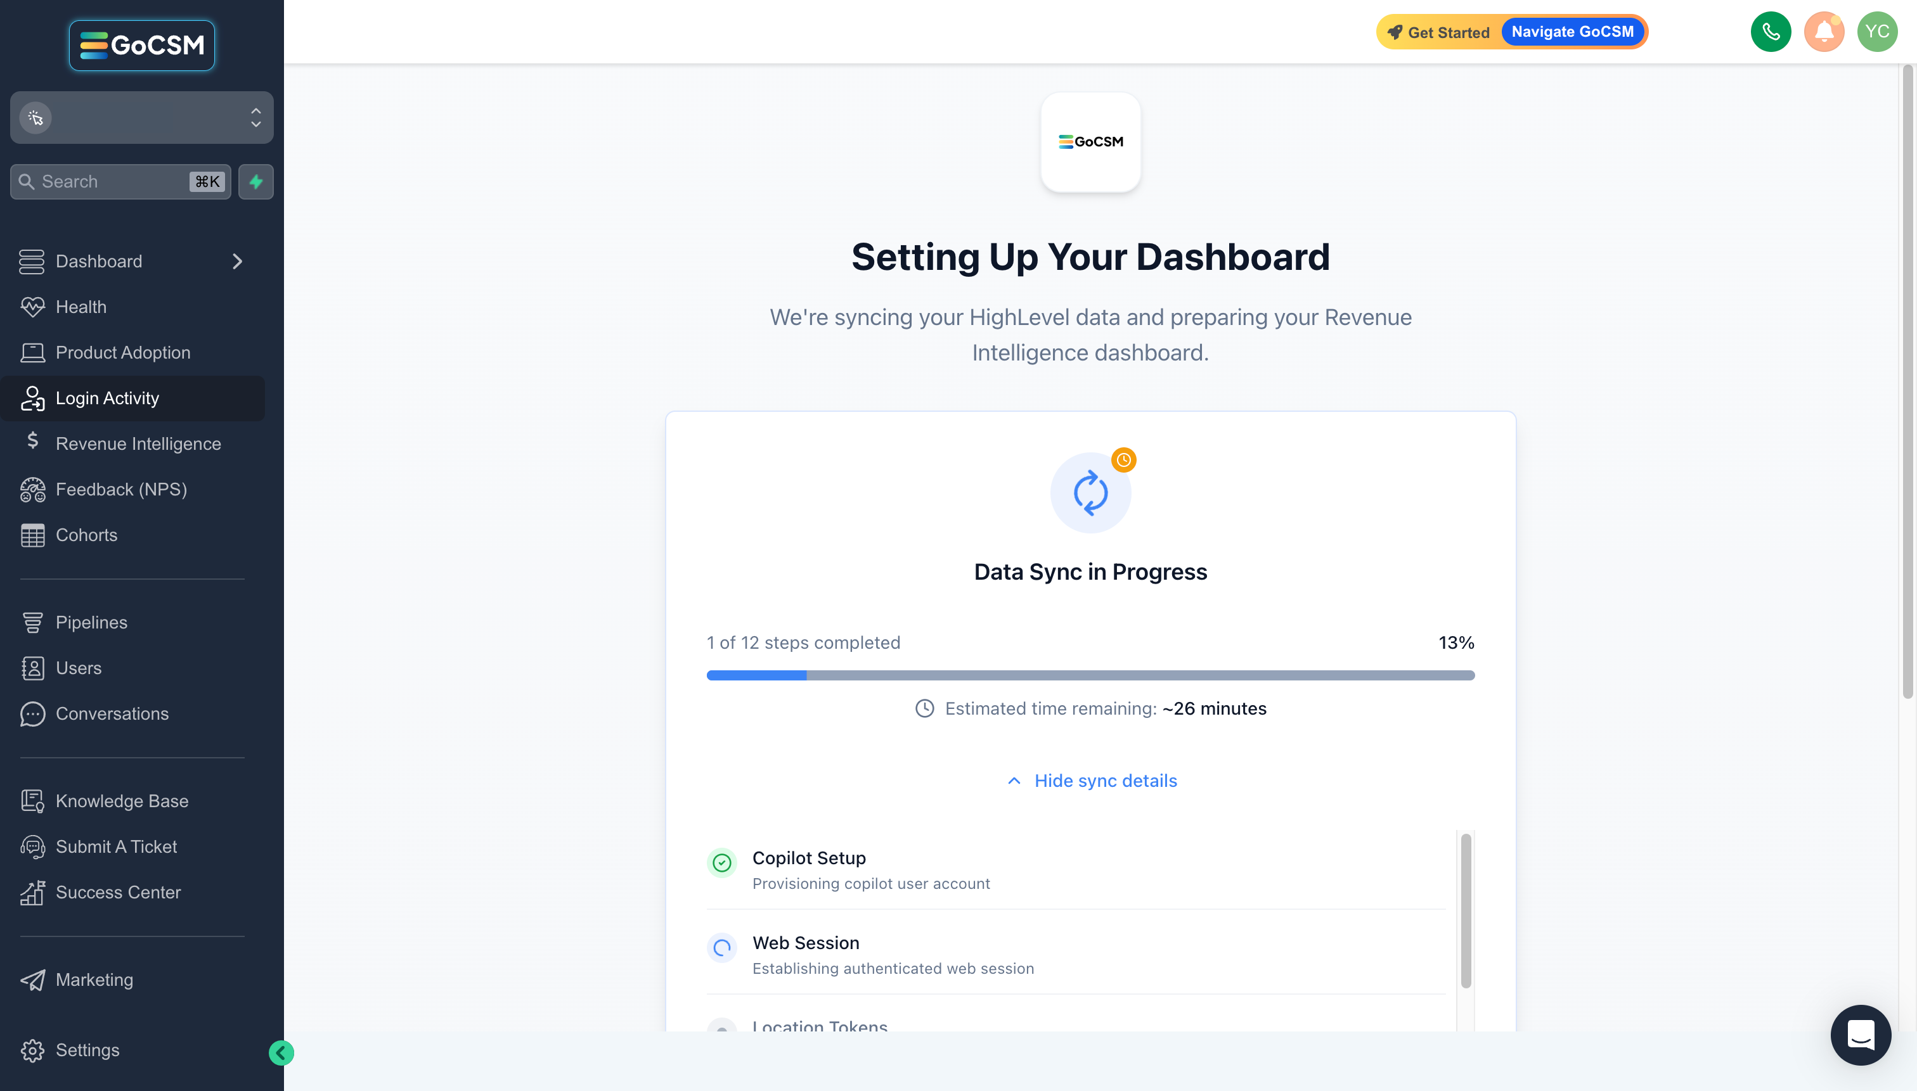Click the 'Data Sync in Progress' heading
The width and height of the screenshot is (1917, 1091).
[x=1091, y=571]
